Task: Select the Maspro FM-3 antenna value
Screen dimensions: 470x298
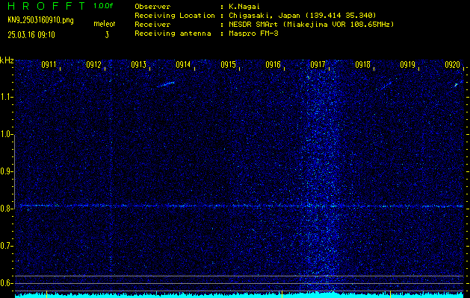Action: click(x=253, y=34)
